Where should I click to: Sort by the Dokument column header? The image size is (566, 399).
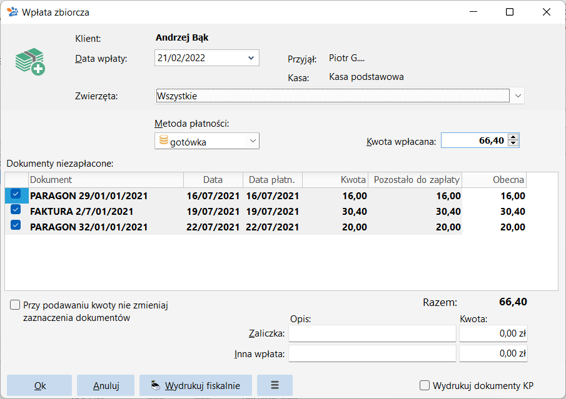(106, 180)
